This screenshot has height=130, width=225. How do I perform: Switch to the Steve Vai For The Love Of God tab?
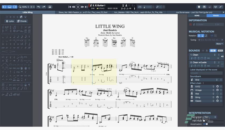pos(83,12)
